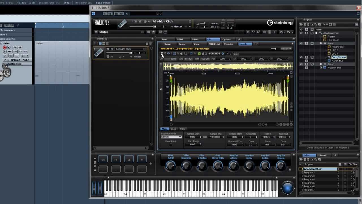Expand the collapsed Auron layer above Program-Bus

click(x=321, y=64)
